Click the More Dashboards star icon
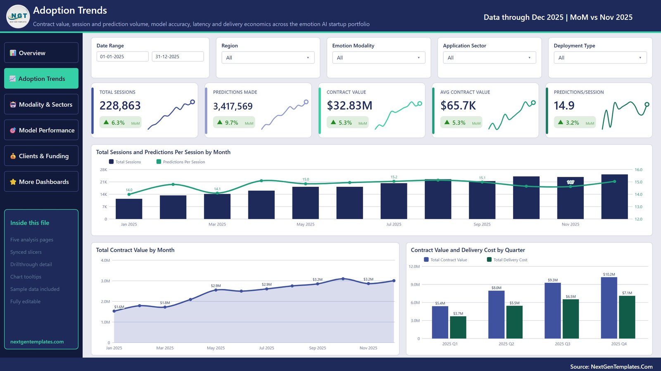The height and width of the screenshot is (371, 661). tap(13, 182)
